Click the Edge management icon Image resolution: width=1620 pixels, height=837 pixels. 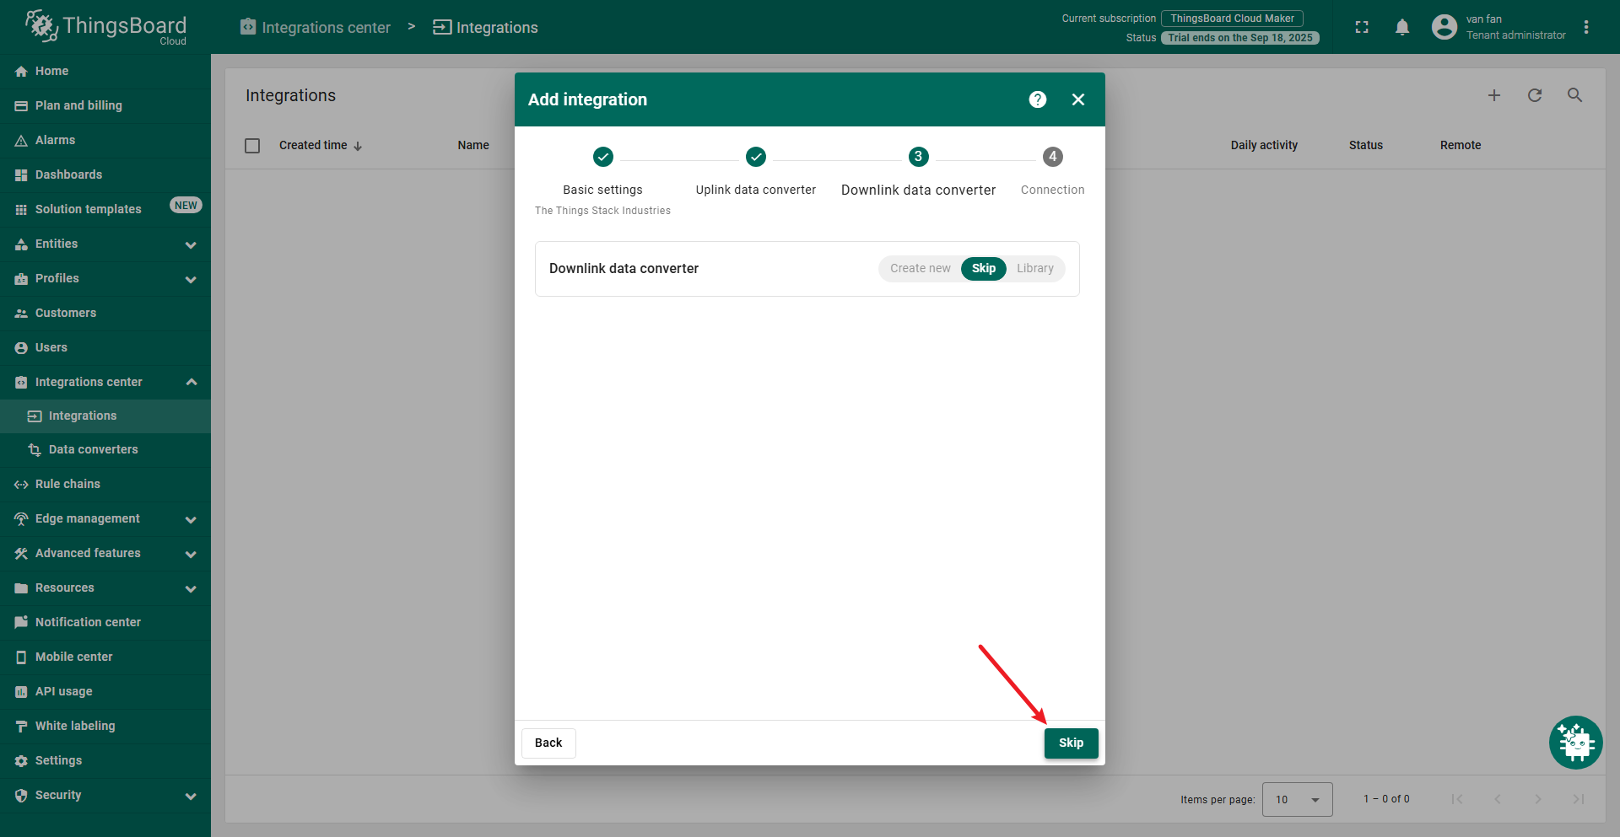click(x=21, y=519)
